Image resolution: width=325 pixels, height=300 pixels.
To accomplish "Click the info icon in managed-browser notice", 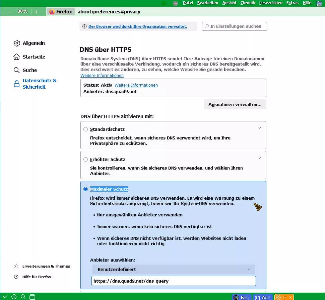I will tap(84, 26).
